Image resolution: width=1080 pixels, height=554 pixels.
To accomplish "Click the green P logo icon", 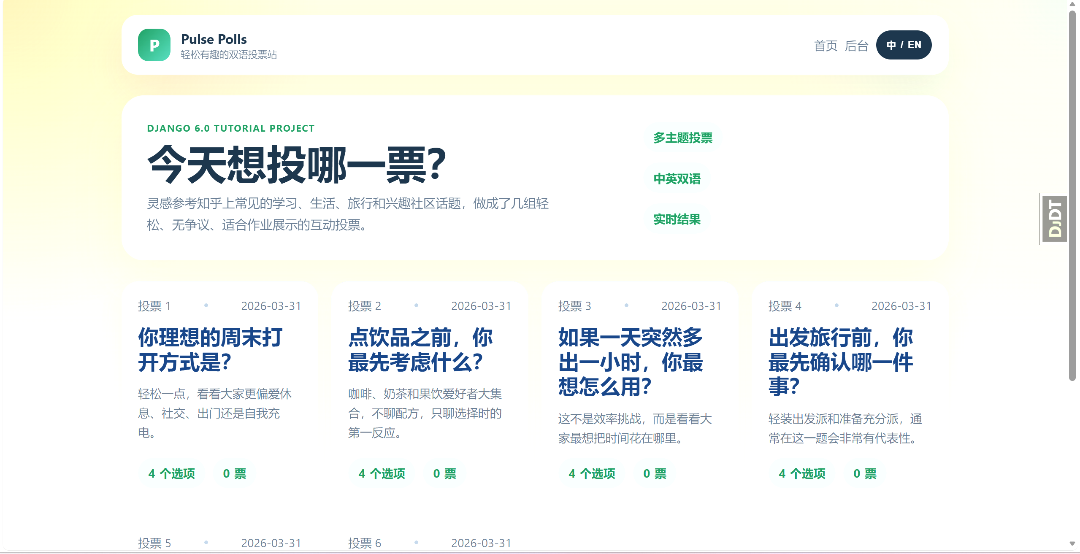I will (x=154, y=45).
